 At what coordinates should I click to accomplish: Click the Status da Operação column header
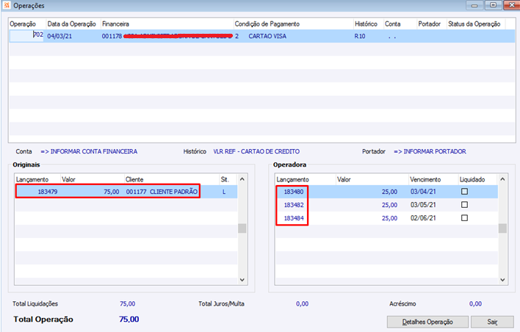tap(476, 24)
